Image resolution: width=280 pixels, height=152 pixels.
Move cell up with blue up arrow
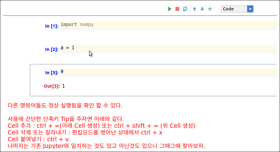pyautogui.click(x=195, y=9)
